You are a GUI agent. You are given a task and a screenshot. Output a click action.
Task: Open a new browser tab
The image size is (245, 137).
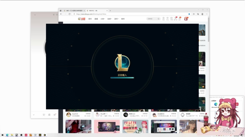pyautogui.click(x=110, y=11)
